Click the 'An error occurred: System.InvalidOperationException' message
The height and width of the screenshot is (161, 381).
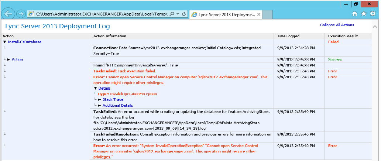(x=175, y=151)
